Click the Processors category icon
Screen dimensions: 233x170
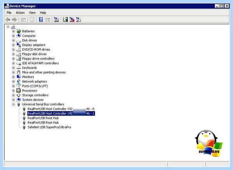click(x=19, y=90)
